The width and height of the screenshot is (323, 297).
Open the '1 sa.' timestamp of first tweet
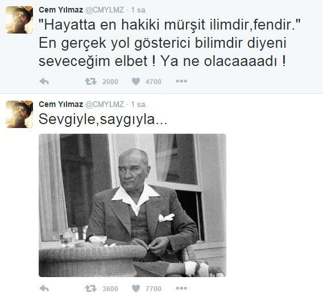tap(139, 10)
